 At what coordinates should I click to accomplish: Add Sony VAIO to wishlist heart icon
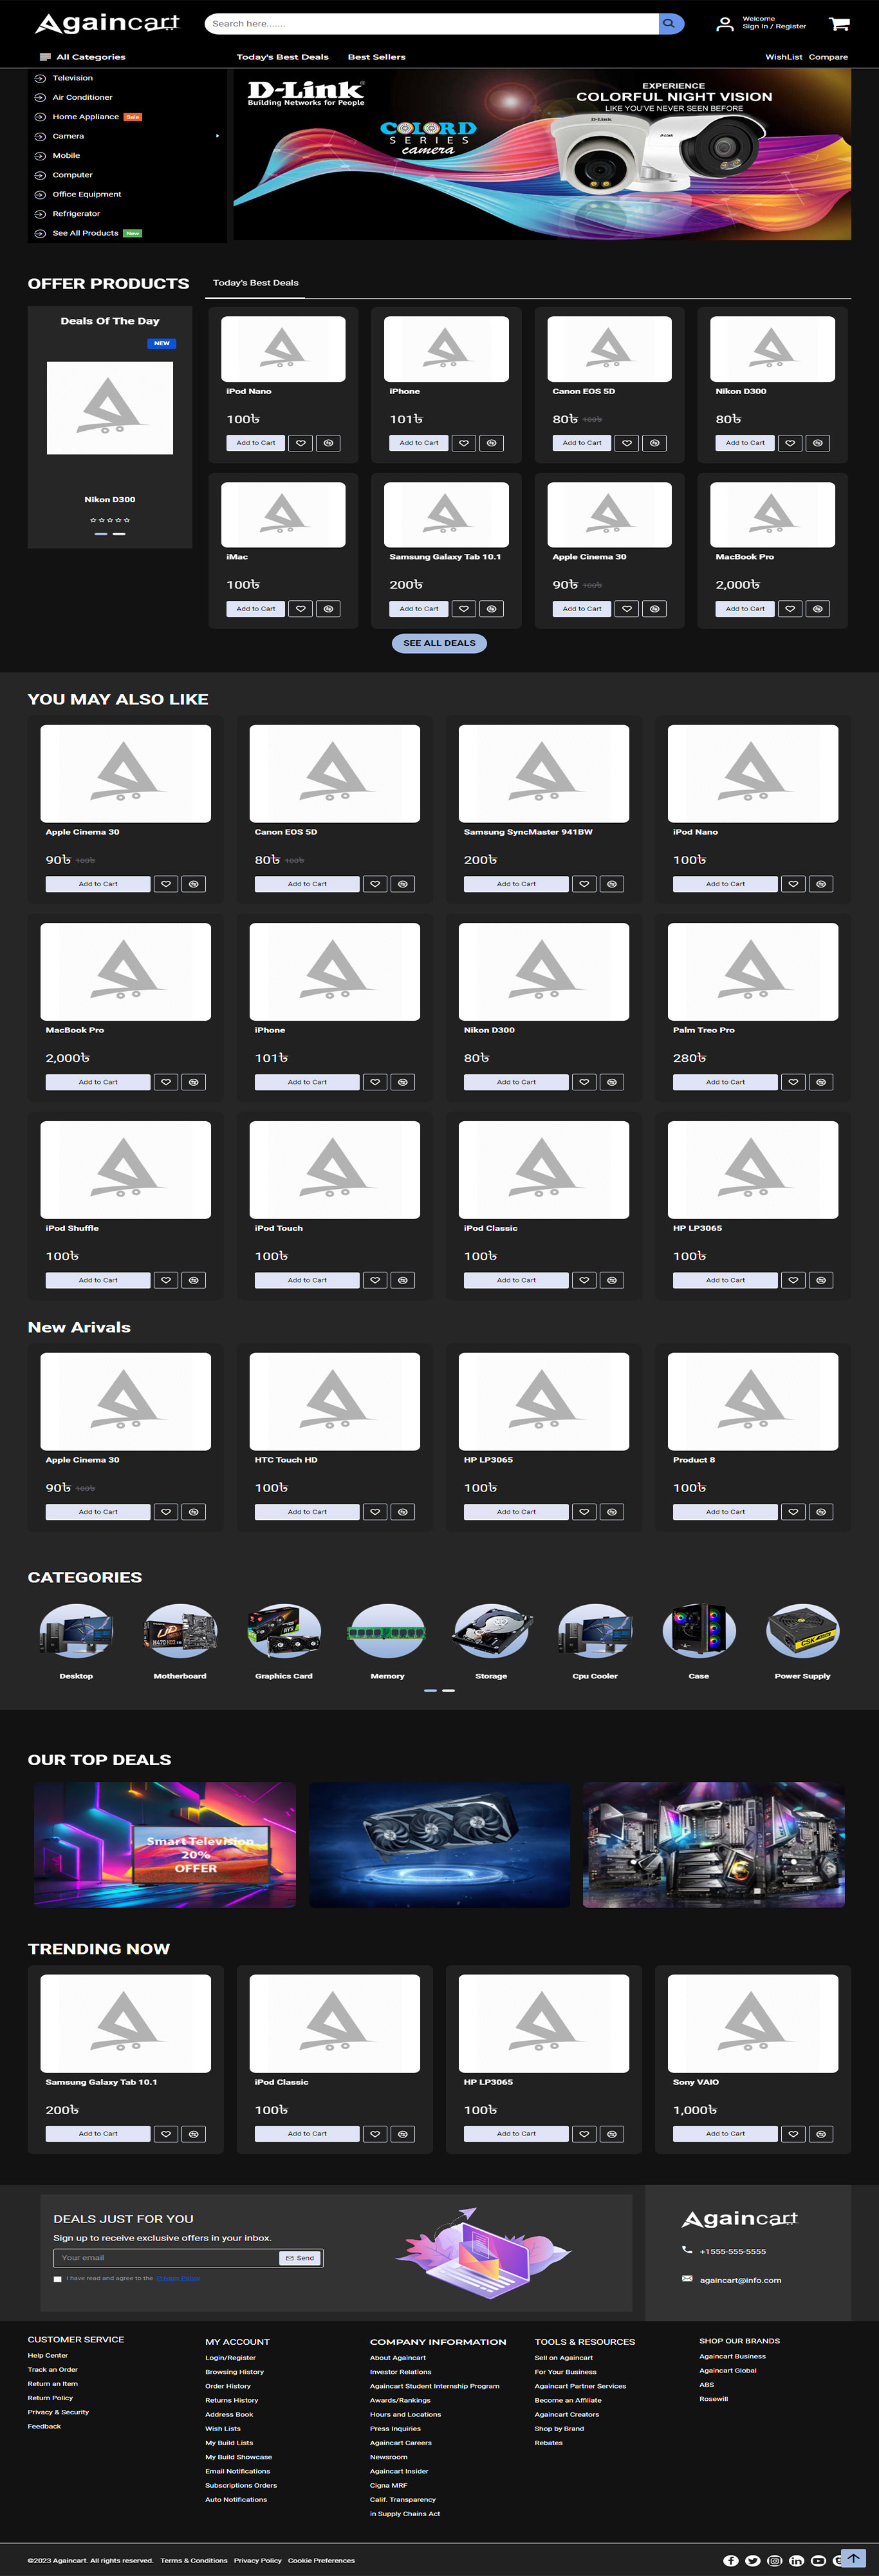[793, 2134]
